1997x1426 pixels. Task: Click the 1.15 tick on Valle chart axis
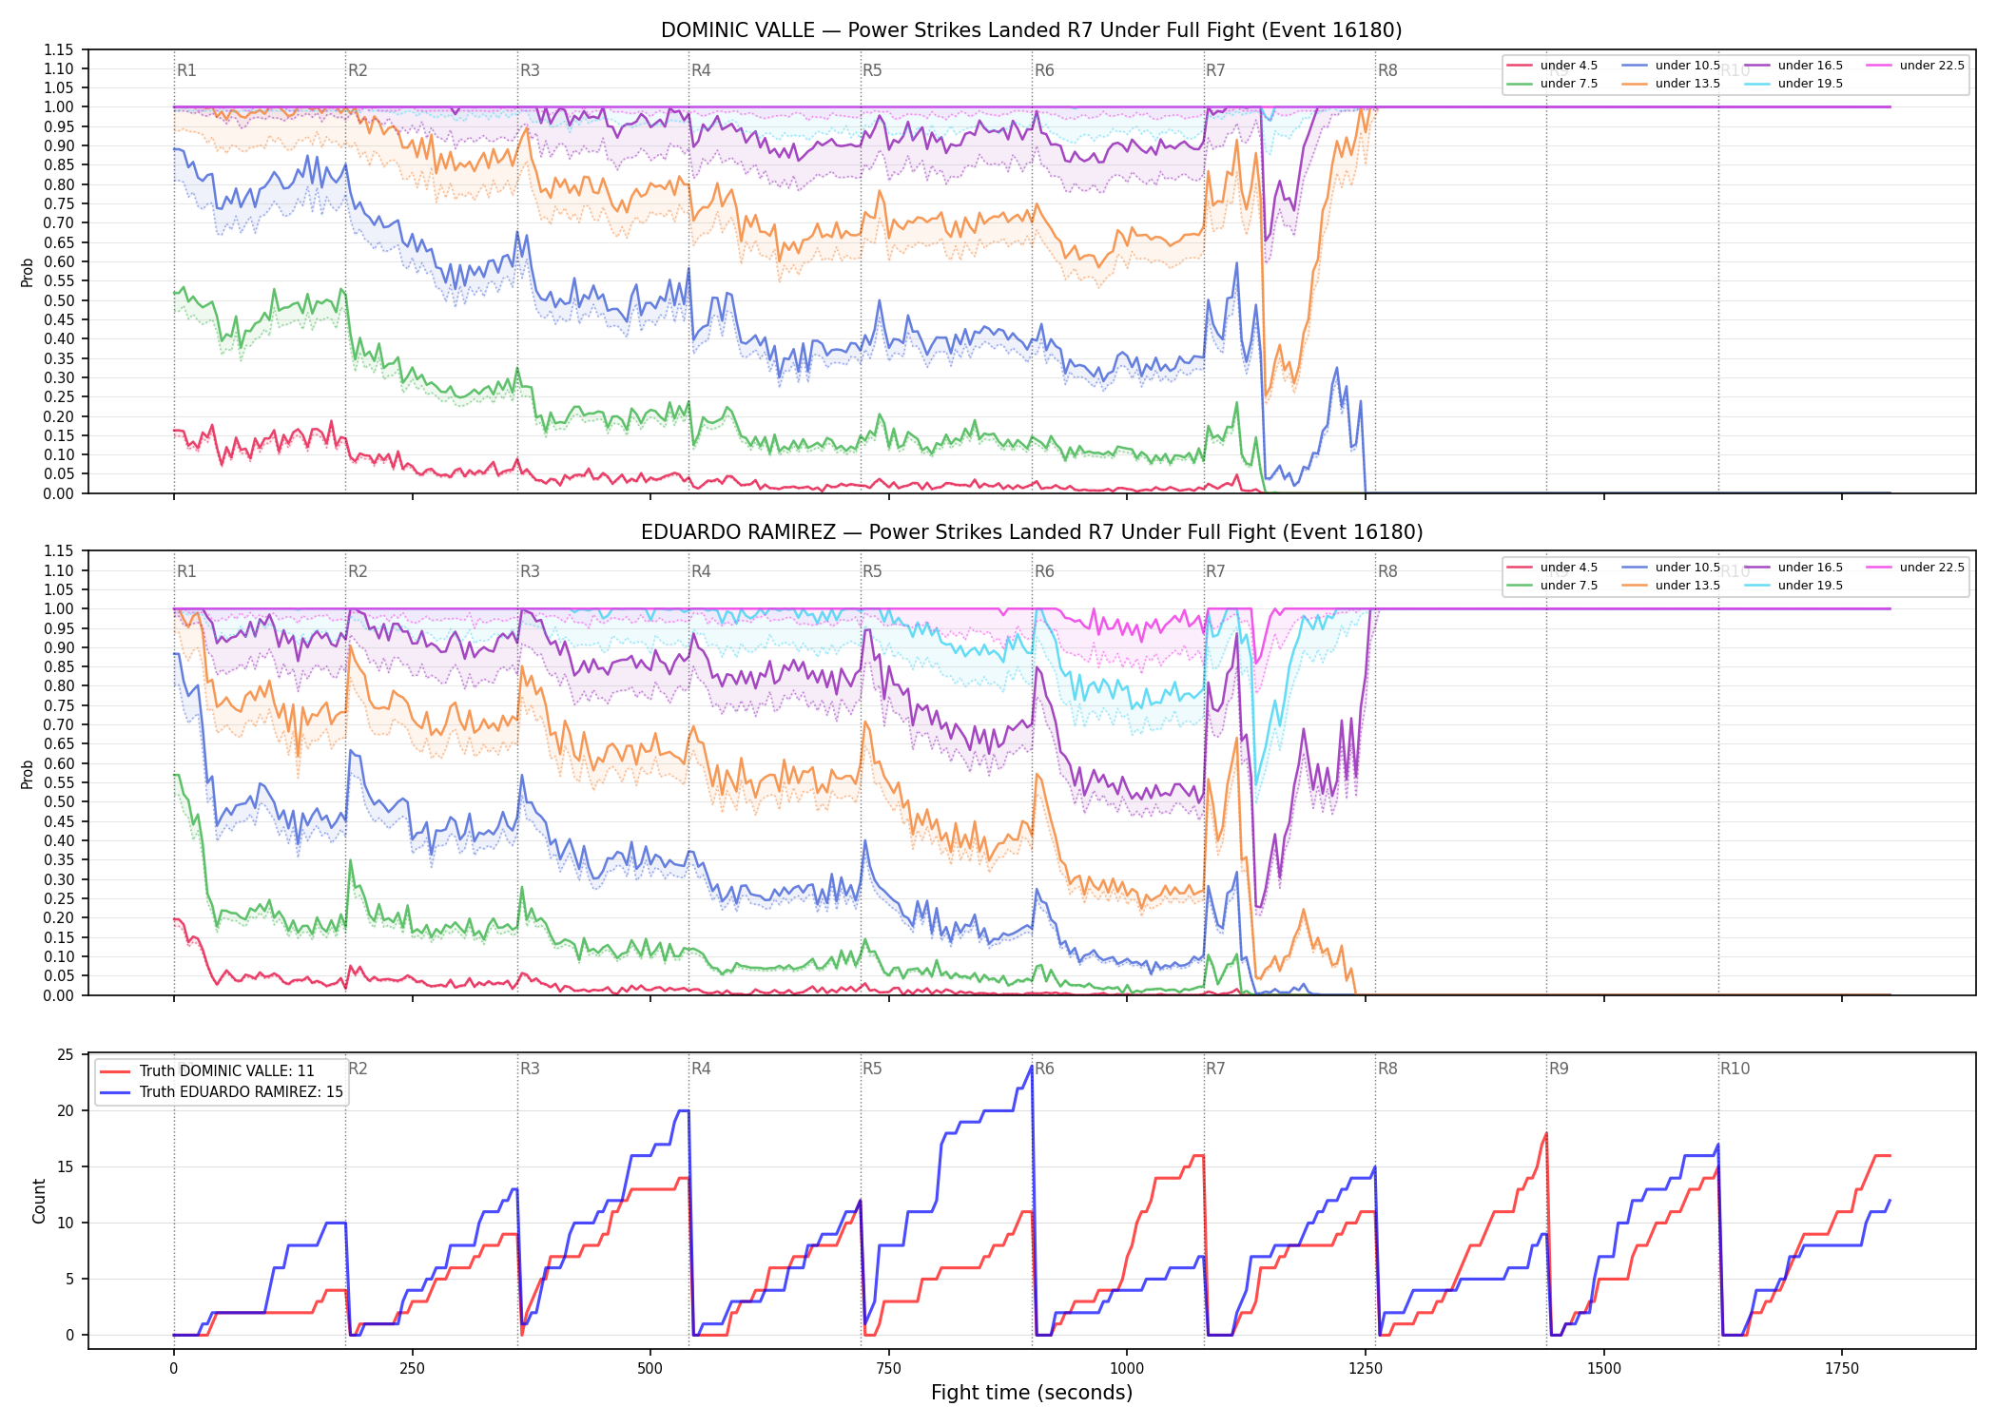(x=59, y=49)
